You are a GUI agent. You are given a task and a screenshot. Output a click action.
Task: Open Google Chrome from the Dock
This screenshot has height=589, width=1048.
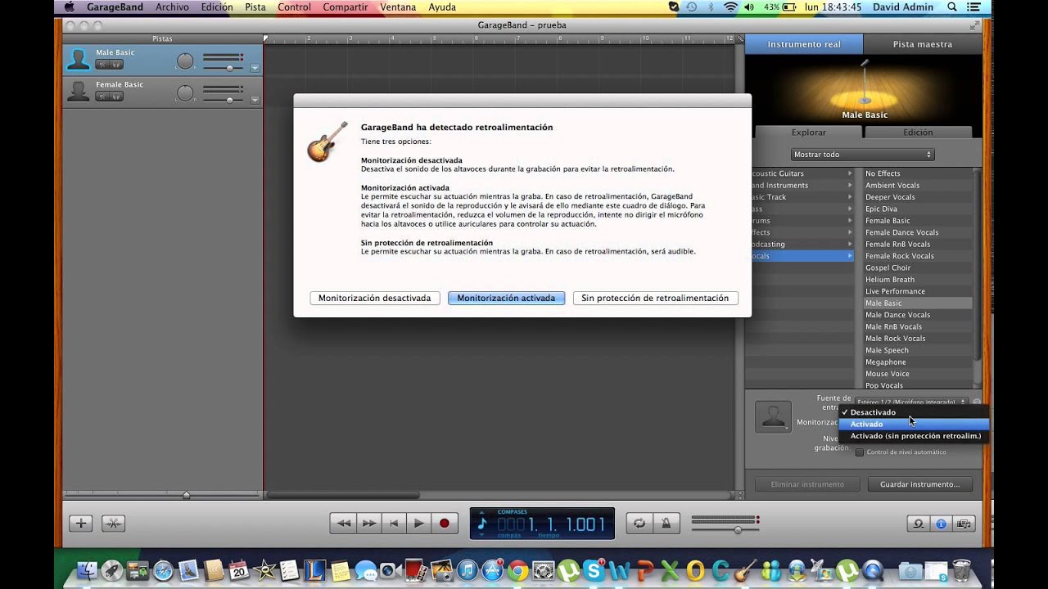tap(517, 569)
